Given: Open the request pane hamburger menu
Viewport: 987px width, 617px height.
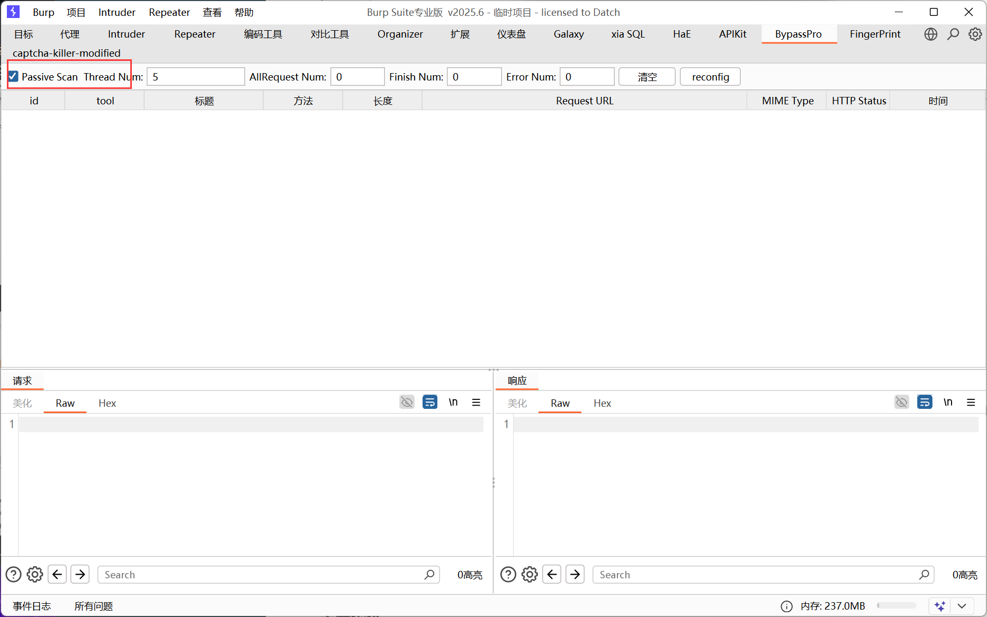Looking at the screenshot, I should (476, 403).
